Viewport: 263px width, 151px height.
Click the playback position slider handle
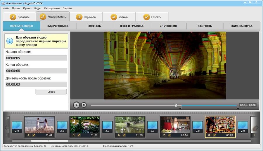click(x=176, y=105)
